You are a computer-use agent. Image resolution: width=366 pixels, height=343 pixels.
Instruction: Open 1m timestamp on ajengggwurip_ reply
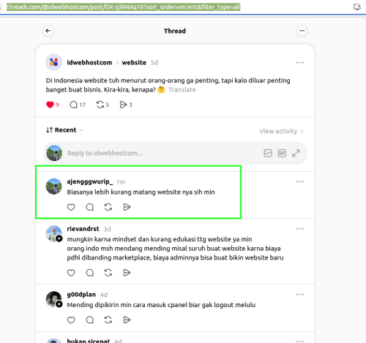[121, 182]
